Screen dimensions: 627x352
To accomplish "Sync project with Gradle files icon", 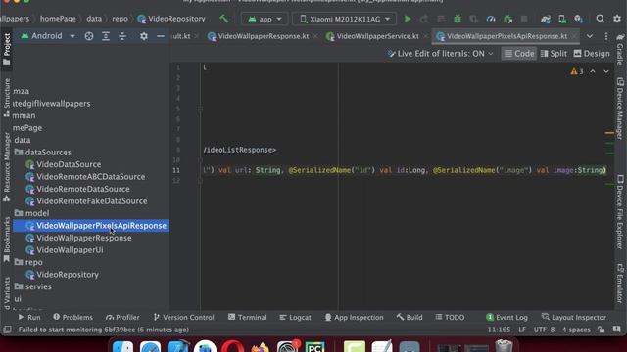I will point(546,19).
